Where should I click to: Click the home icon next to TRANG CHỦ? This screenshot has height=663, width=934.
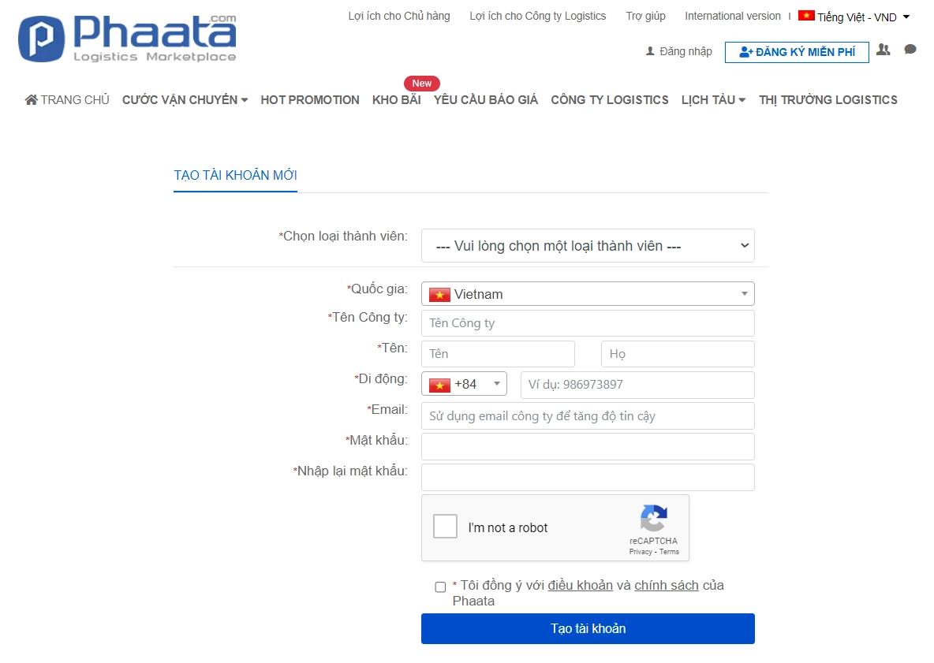click(x=31, y=99)
